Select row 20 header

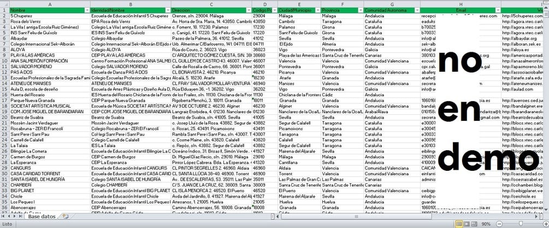click(4, 118)
